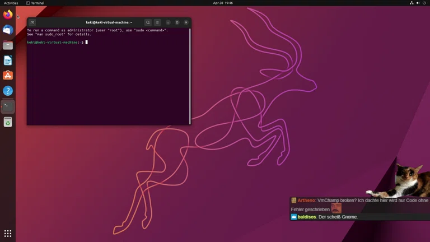The height and width of the screenshot is (242, 430).
Task: Click the terminal scrollbar
Action: pos(190,76)
